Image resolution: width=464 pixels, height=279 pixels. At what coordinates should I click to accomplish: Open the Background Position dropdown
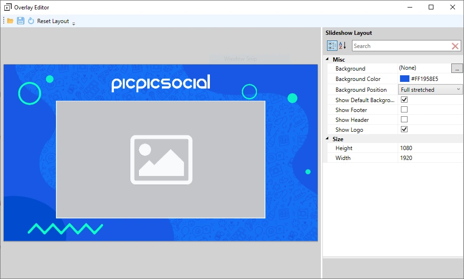point(430,89)
